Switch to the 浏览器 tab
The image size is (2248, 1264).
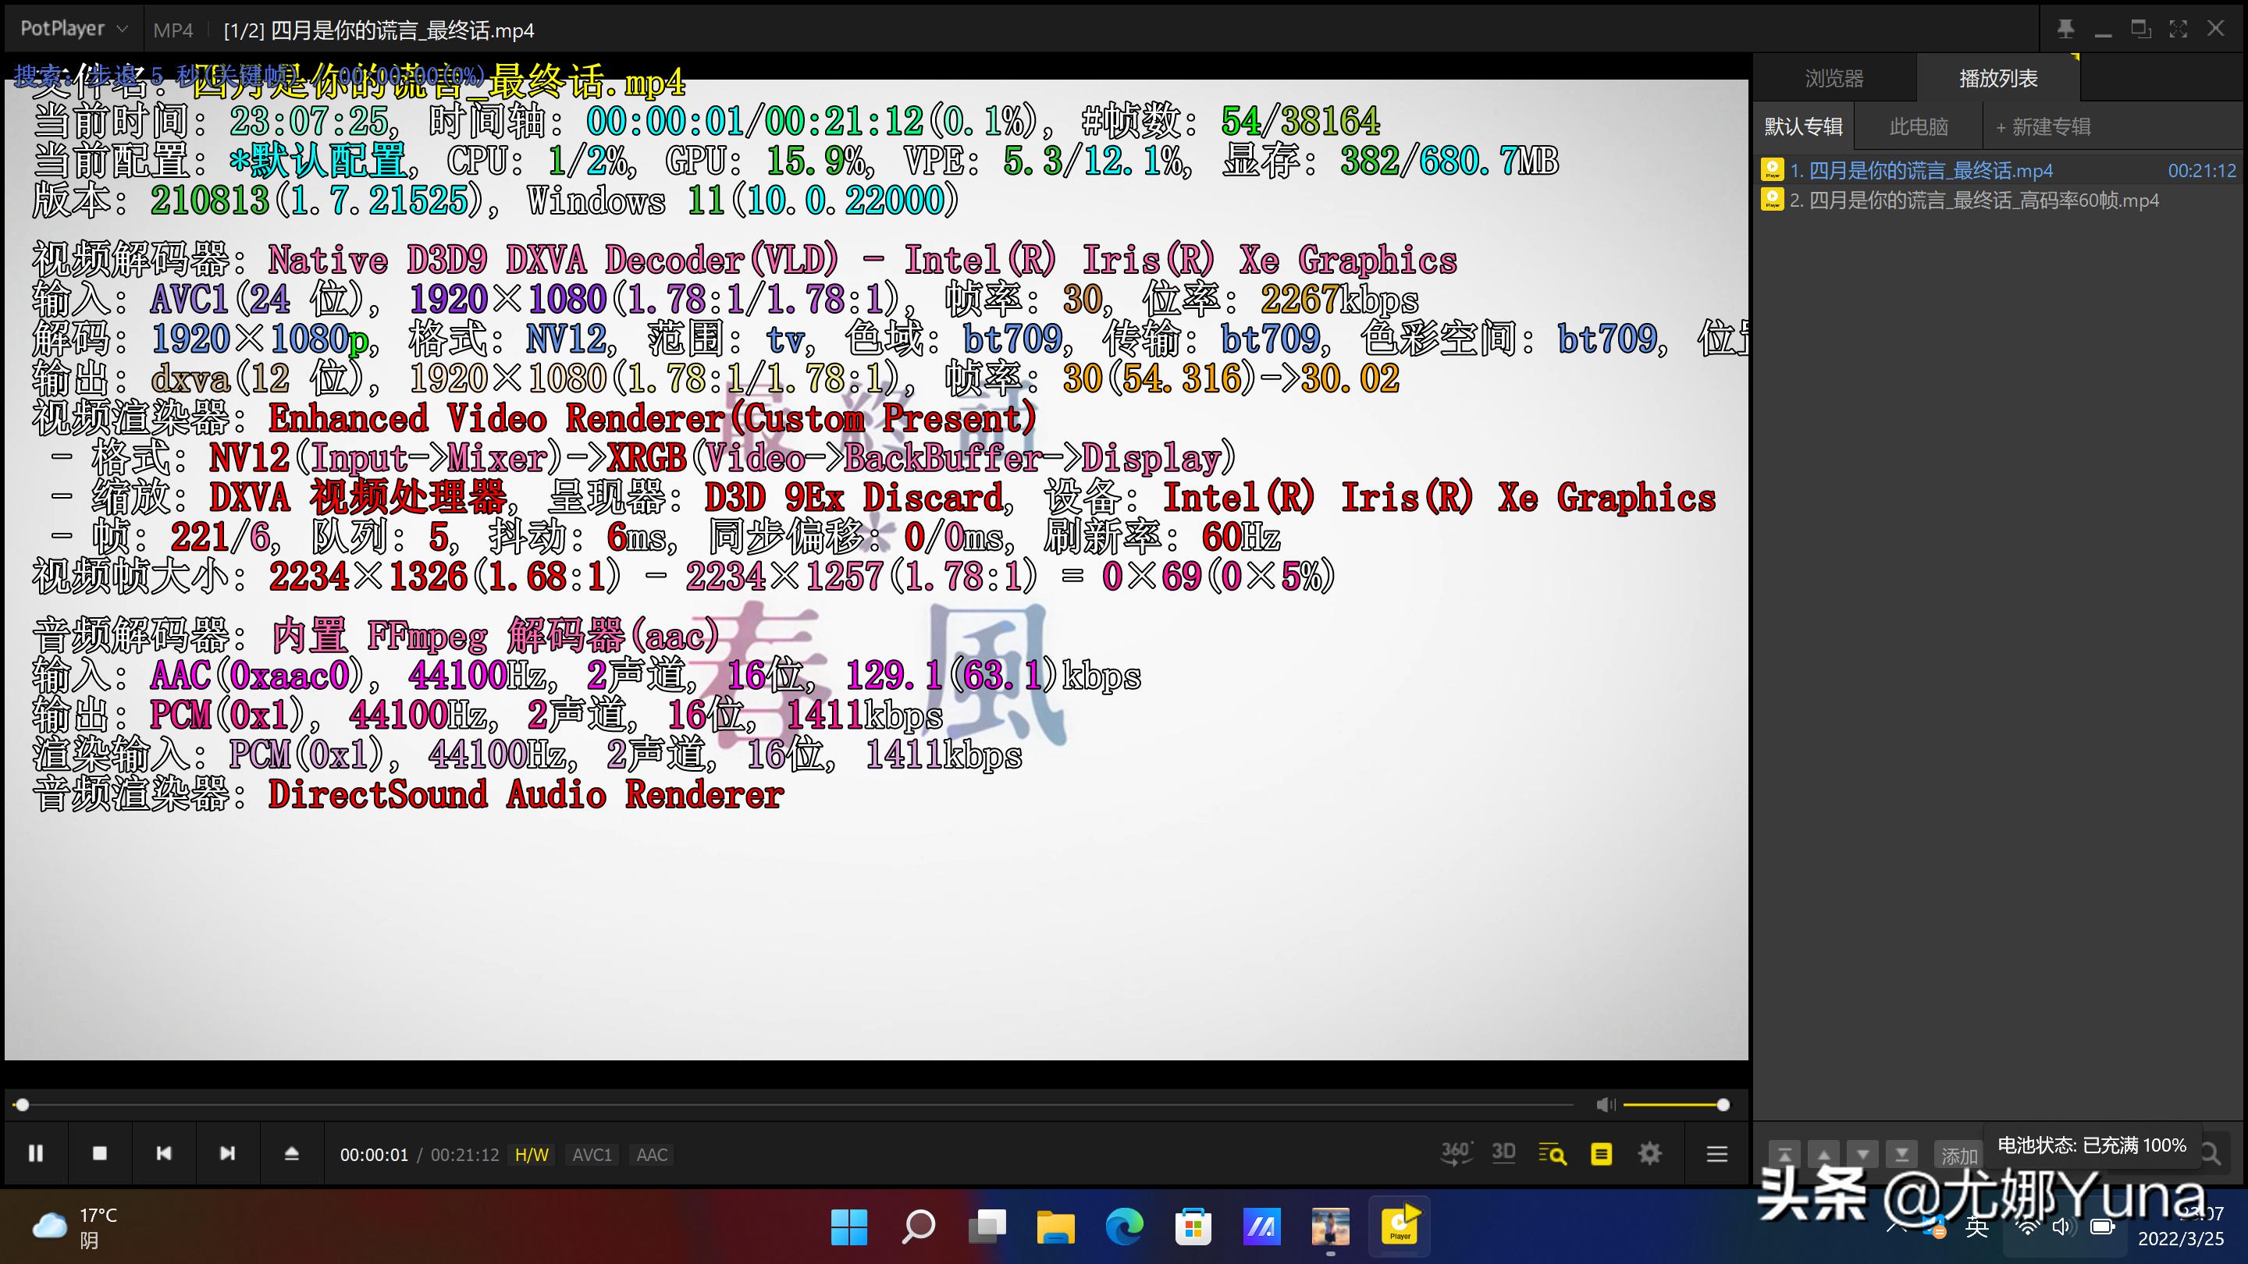tap(1834, 79)
